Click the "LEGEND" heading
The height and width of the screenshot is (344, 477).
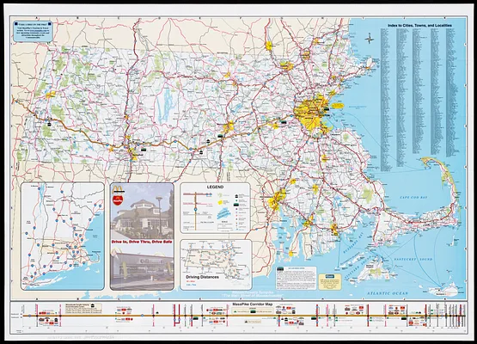[x=215, y=187]
